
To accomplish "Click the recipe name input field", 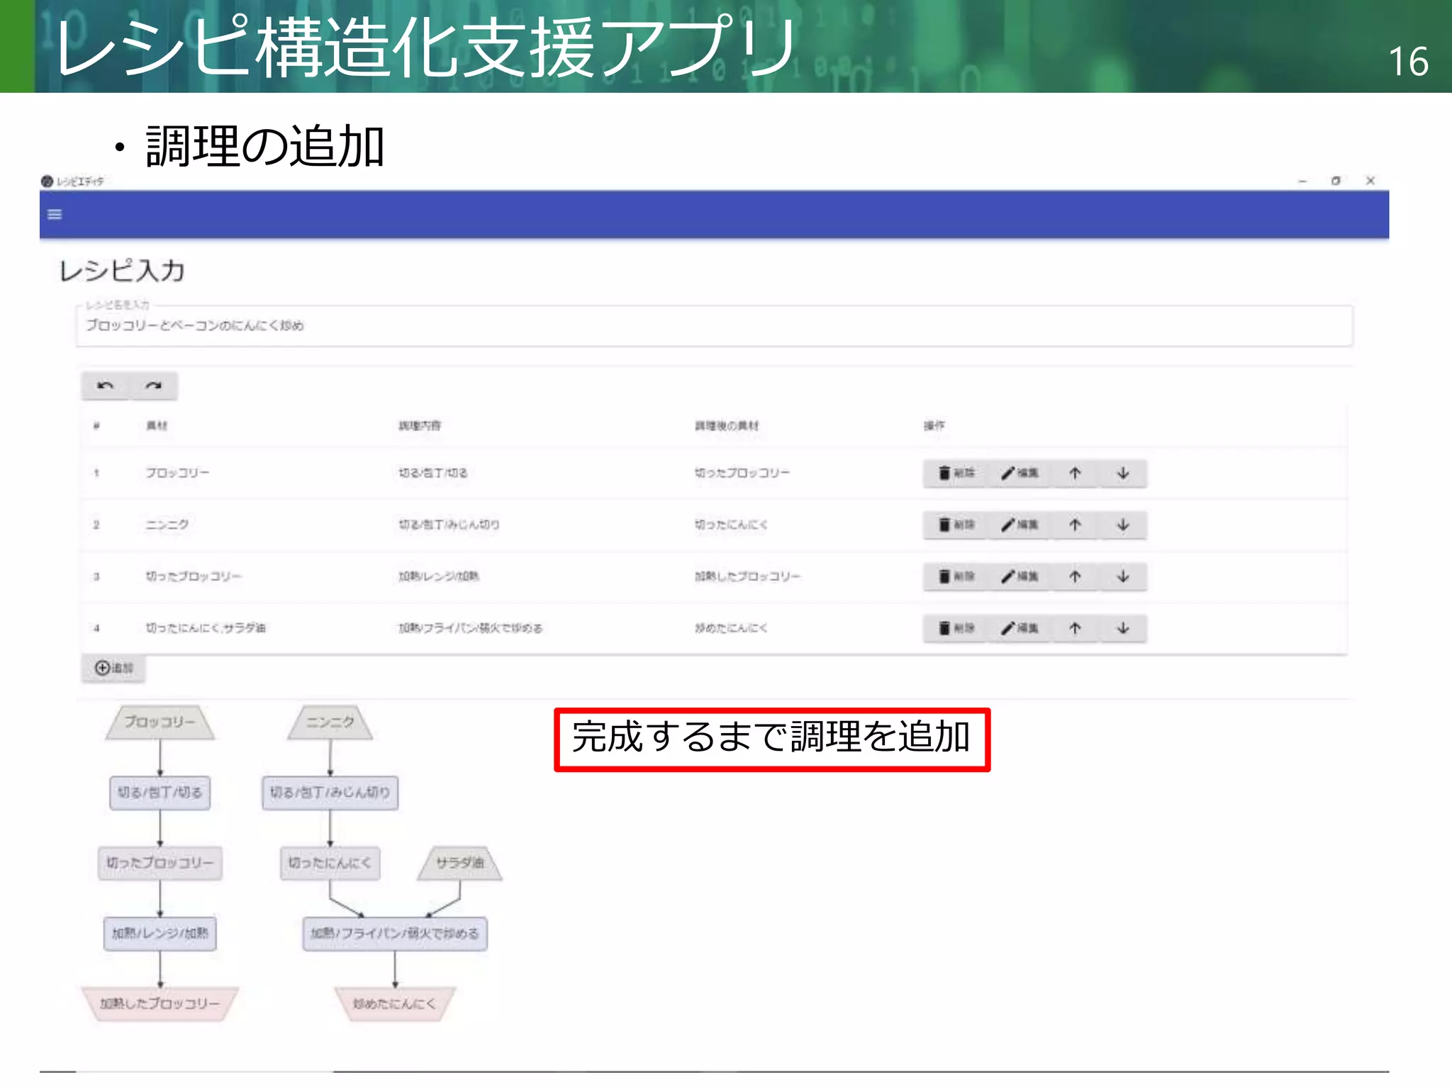I will point(714,326).
